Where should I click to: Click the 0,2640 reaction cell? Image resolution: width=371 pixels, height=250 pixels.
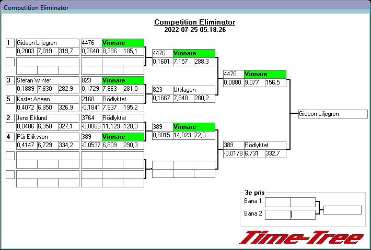(91, 51)
